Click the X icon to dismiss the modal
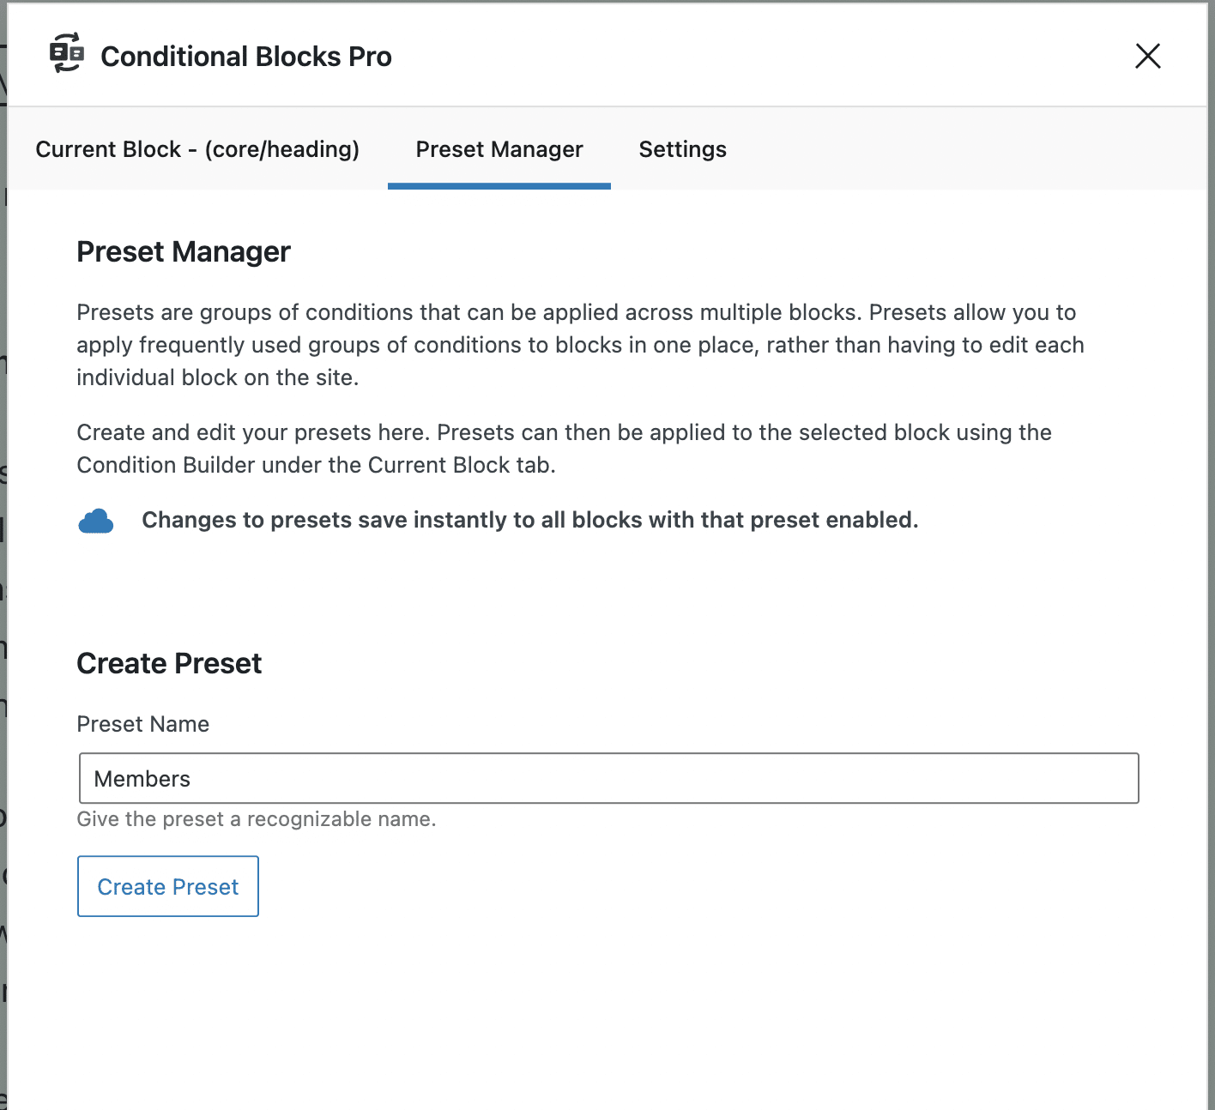 coord(1147,57)
